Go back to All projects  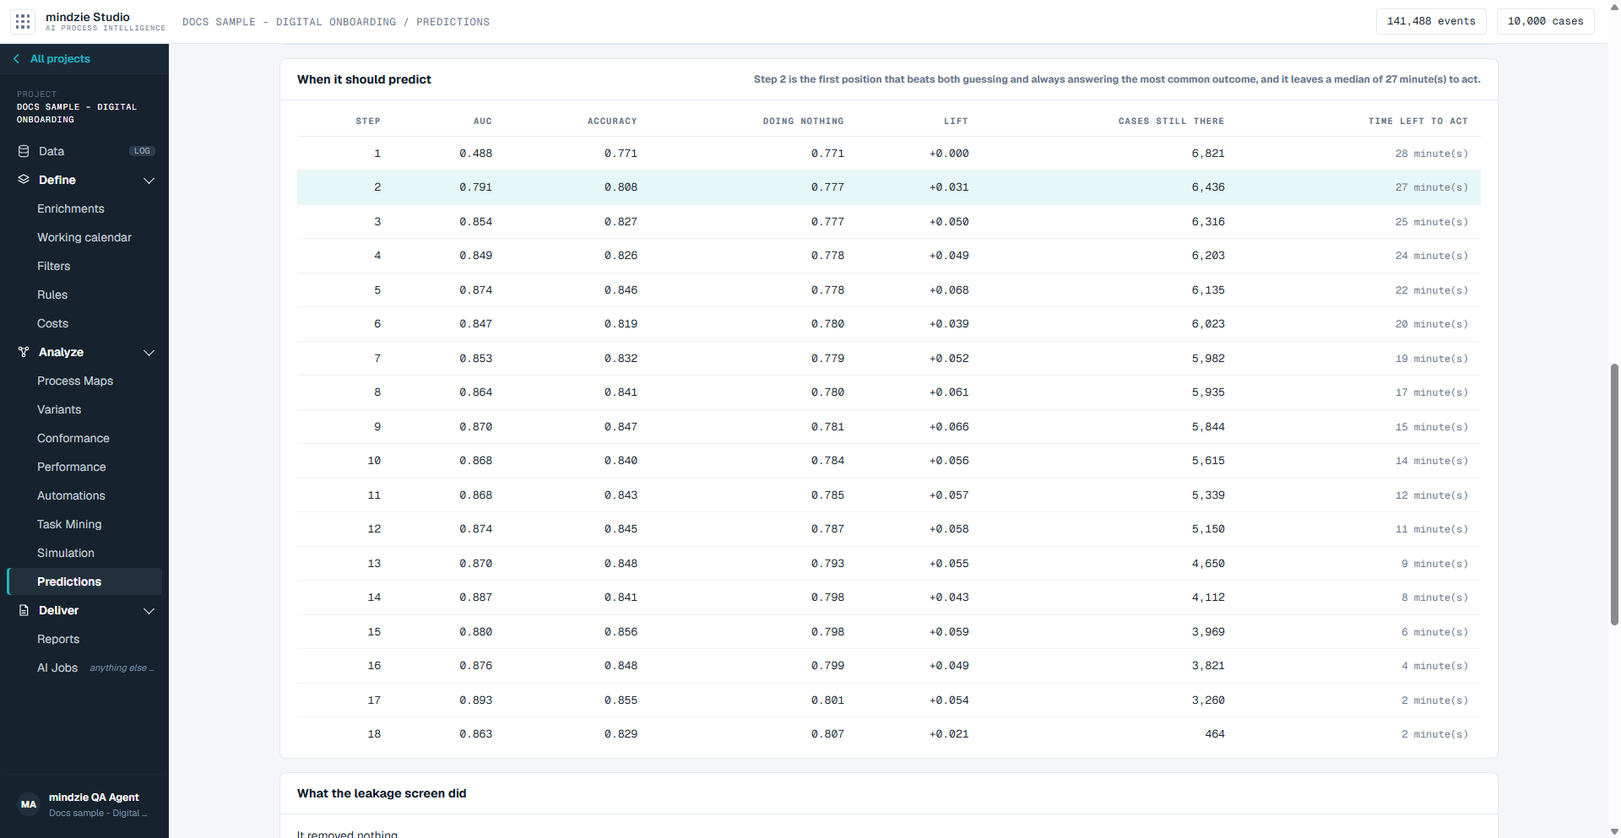(60, 58)
